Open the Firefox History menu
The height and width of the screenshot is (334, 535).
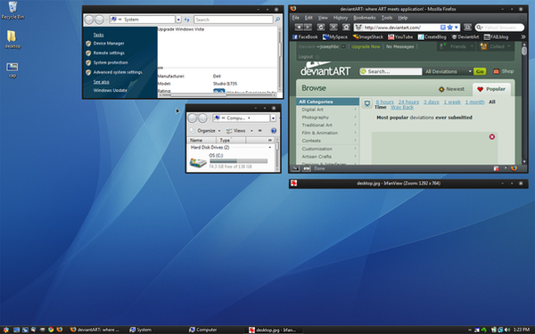point(341,18)
